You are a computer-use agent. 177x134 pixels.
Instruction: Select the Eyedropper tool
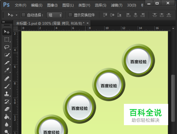tap(7, 70)
